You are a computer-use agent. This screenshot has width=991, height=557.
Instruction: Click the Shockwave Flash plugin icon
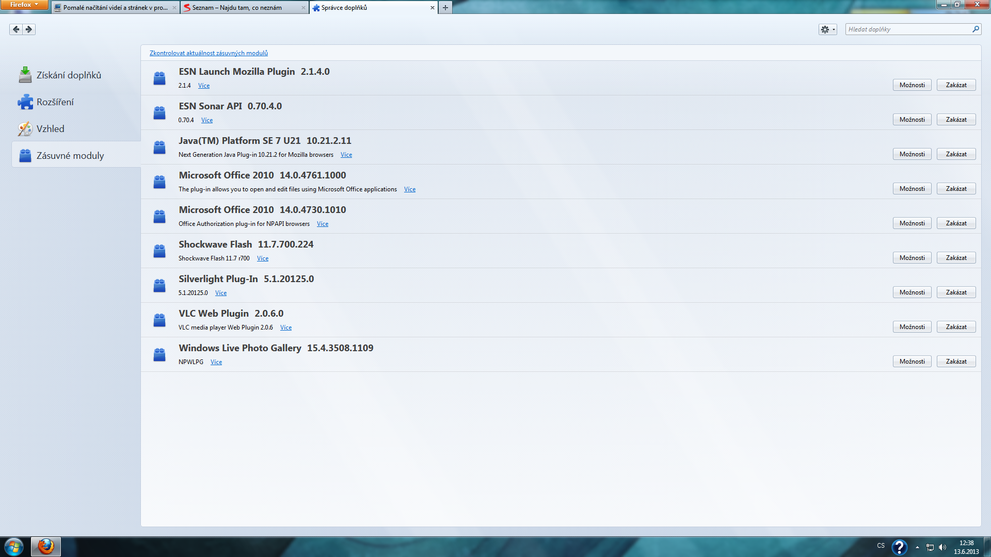point(159,251)
